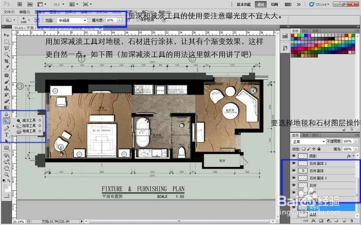Choose 减淡工具 from the flyout
The image size is (361, 225).
tap(29, 121)
